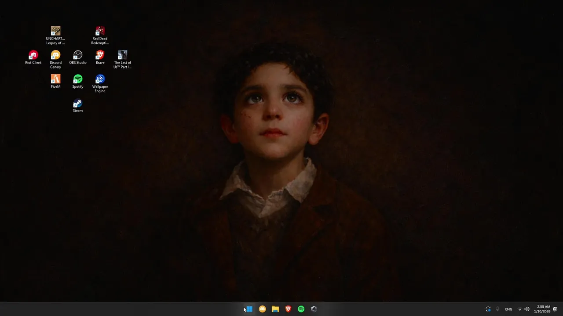Select the Spotify desktop shortcut
This screenshot has width=563, height=316.
coord(78,82)
